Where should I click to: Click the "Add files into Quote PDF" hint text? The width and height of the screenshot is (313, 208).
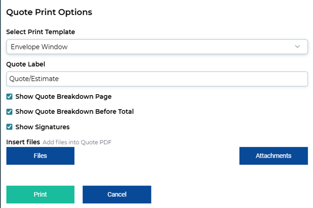77,142
